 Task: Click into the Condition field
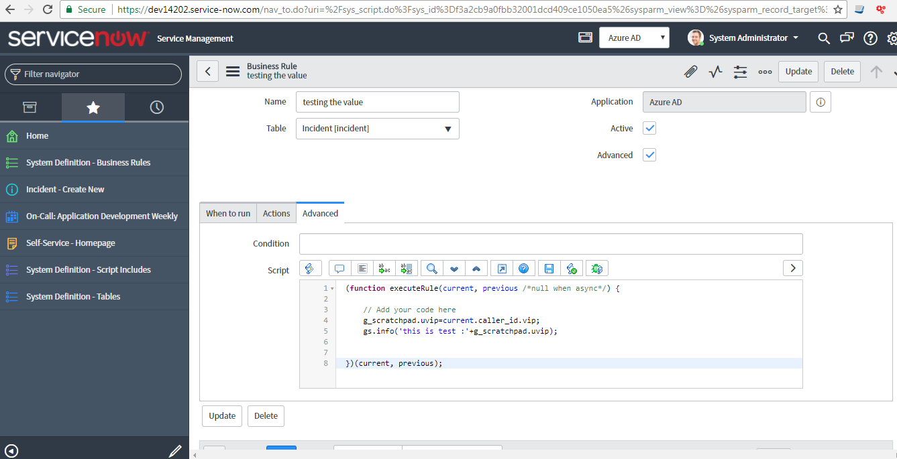click(551, 244)
